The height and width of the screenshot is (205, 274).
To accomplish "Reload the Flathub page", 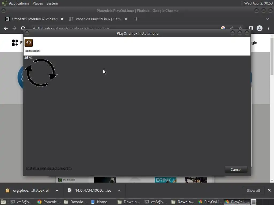I will coord(23,28).
